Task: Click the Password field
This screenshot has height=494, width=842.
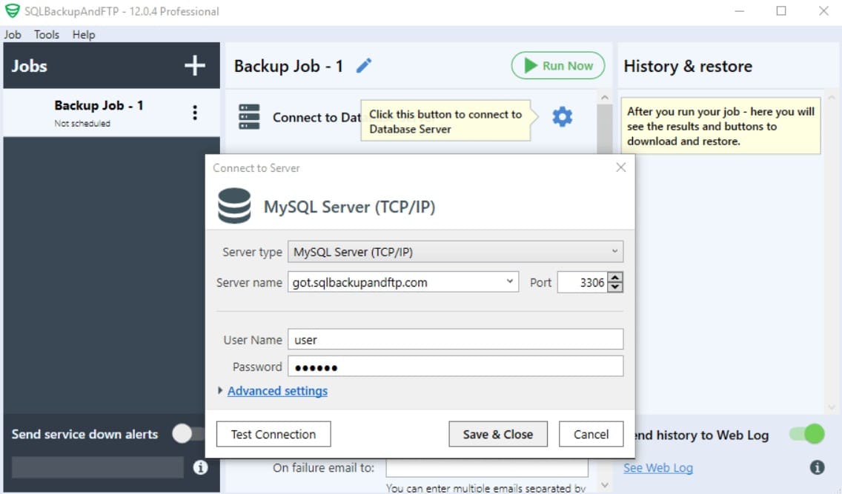Action: pyautogui.click(x=455, y=367)
